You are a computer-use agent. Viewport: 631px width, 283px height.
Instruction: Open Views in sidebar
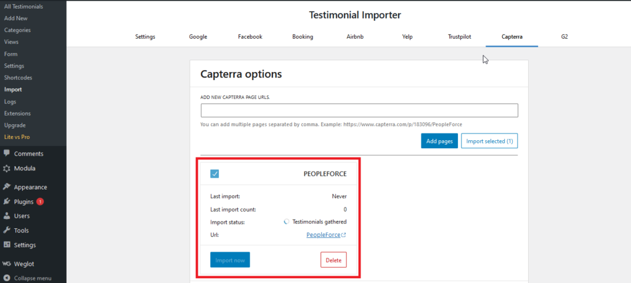pos(11,41)
